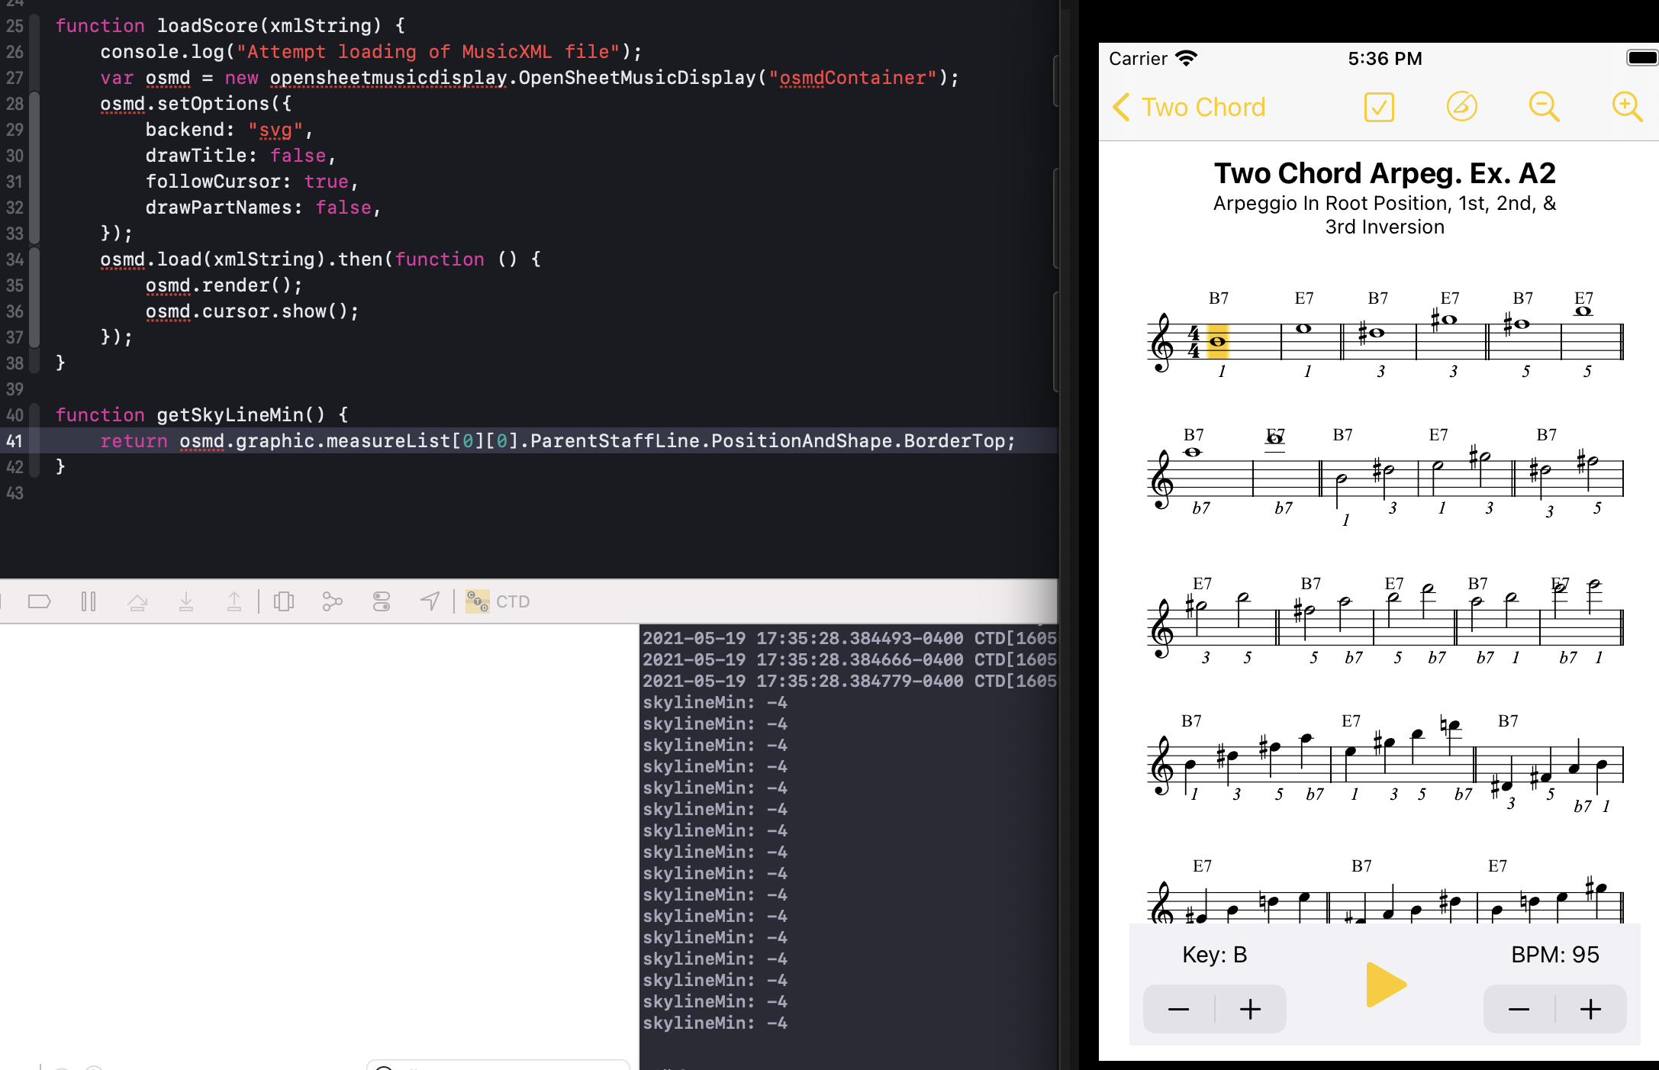1659x1070 pixels.
Task: Open the Environment Overrides toggles
Action: (381, 601)
